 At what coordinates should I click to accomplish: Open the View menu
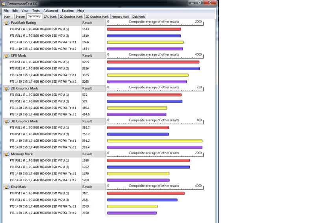25,11
